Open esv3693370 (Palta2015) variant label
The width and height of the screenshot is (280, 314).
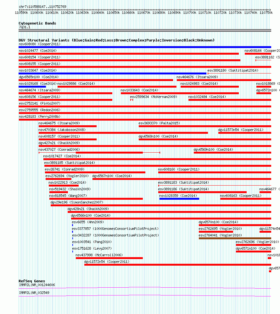pos(159,123)
